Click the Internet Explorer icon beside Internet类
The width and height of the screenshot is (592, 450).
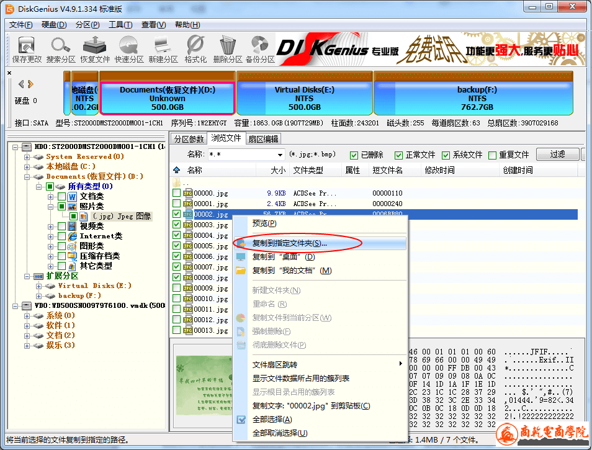72,236
